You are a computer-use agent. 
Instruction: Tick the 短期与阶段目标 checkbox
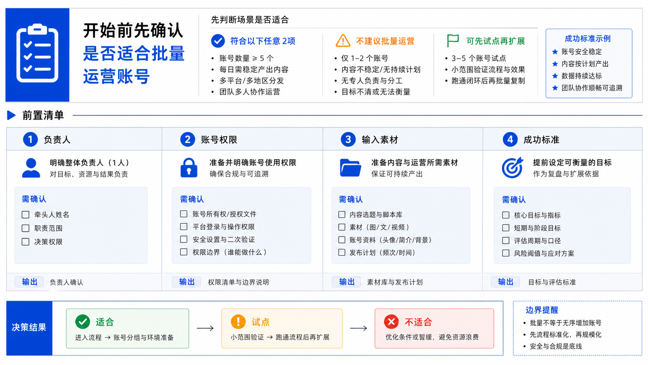click(506, 228)
